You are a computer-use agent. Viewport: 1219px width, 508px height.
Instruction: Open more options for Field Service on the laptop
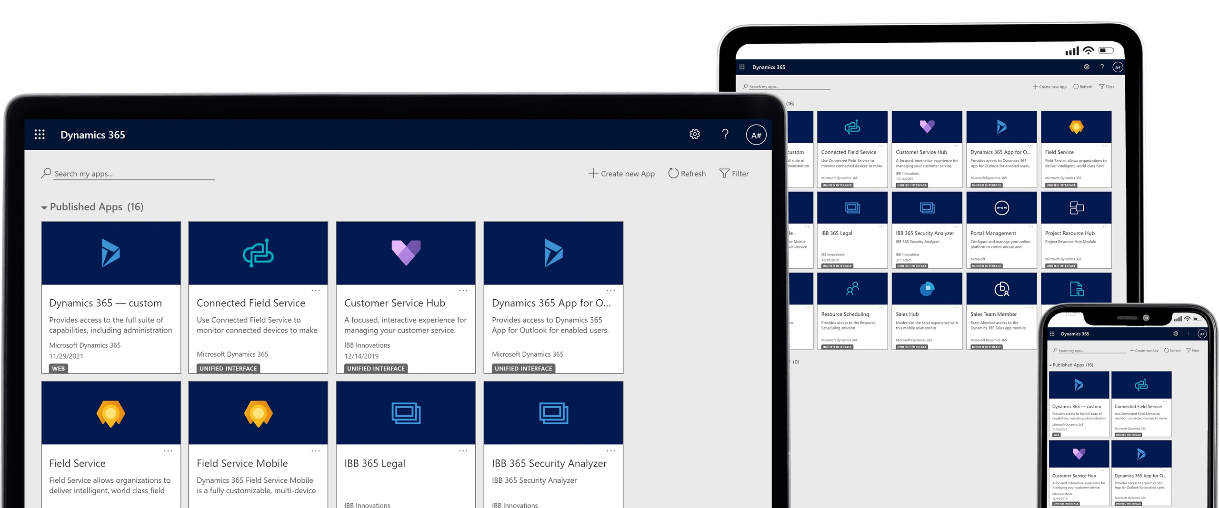168,450
